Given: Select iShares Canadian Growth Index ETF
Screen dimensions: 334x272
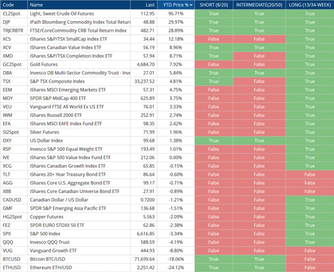Looking at the screenshot, I should [67, 166].
